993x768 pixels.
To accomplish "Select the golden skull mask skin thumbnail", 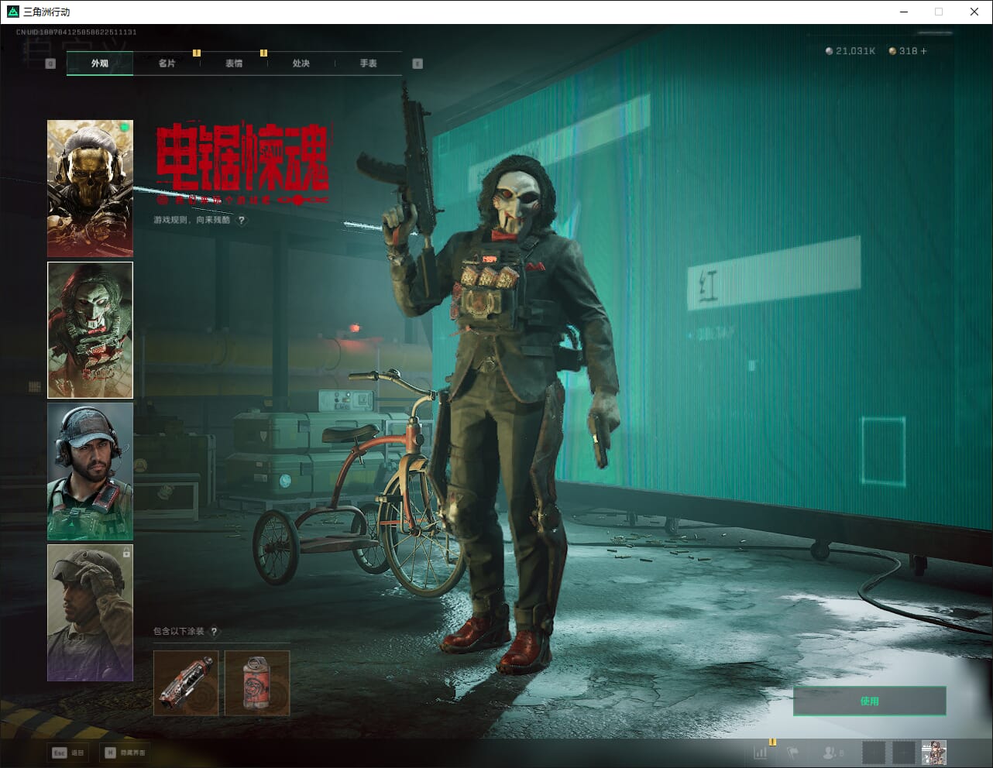I will 90,188.
